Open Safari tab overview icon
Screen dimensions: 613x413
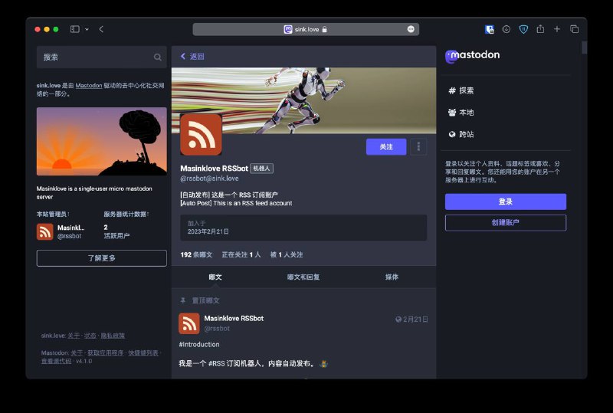(574, 29)
